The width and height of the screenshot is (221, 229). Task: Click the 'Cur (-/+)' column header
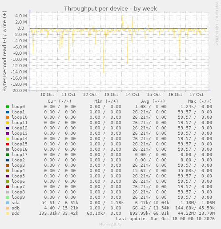[x=60, y=101]
